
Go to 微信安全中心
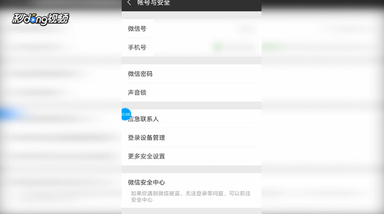tap(192, 190)
